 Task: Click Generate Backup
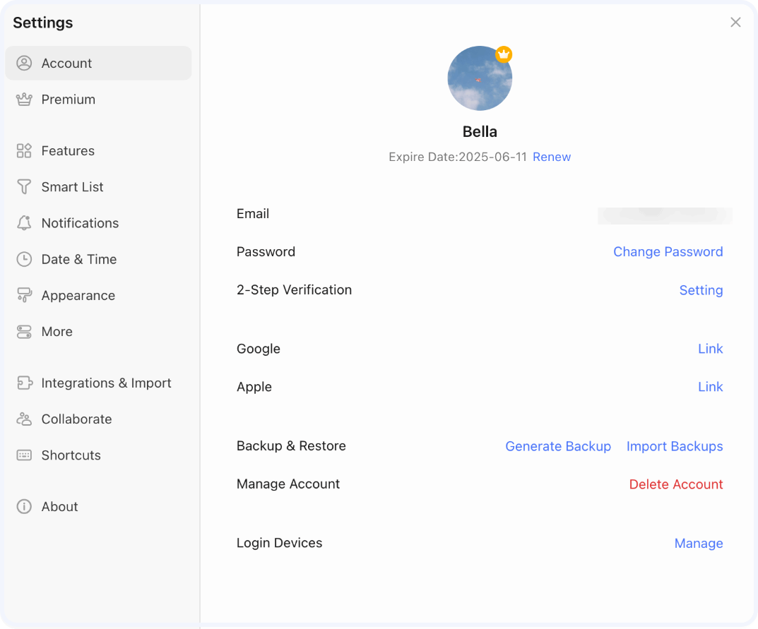(558, 446)
